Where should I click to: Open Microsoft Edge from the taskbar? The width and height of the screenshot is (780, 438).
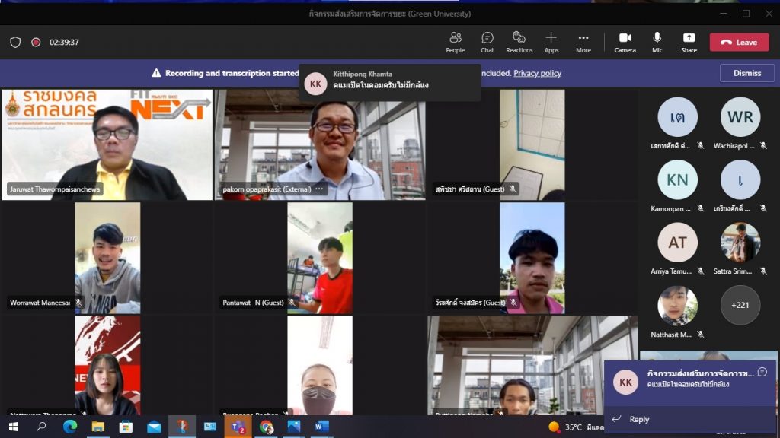point(69,427)
